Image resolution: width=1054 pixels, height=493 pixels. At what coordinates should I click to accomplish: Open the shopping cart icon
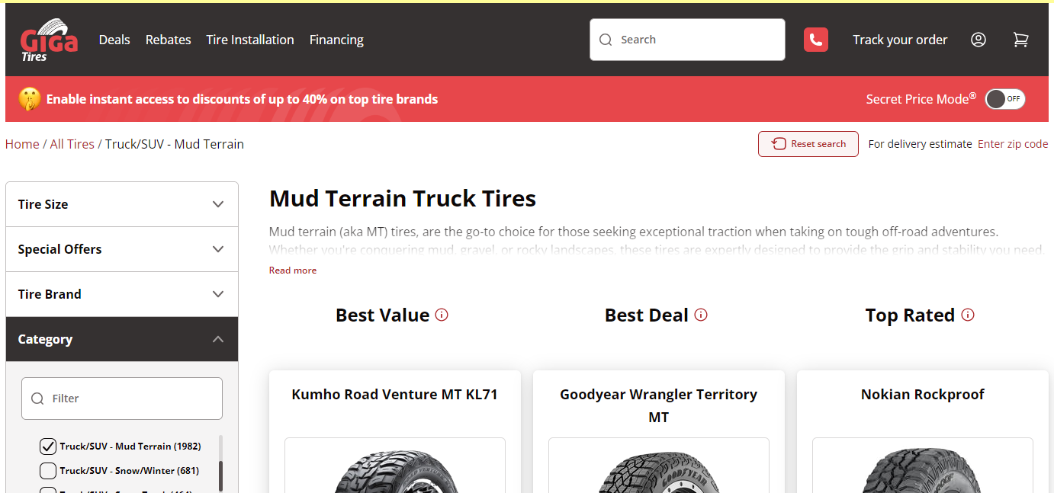click(x=1021, y=40)
